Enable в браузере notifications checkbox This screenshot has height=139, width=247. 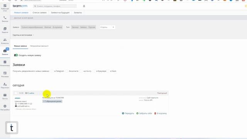(x=94, y=71)
